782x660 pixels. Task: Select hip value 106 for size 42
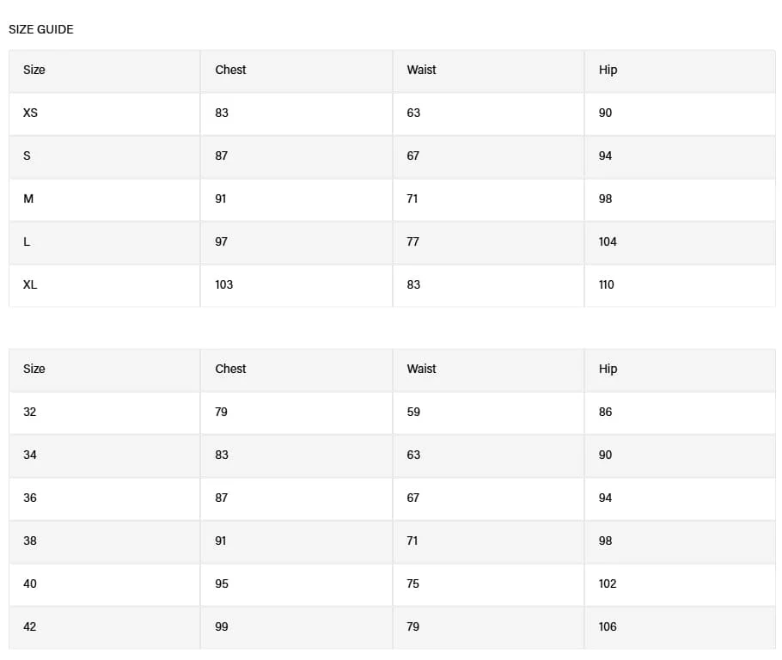click(x=608, y=627)
